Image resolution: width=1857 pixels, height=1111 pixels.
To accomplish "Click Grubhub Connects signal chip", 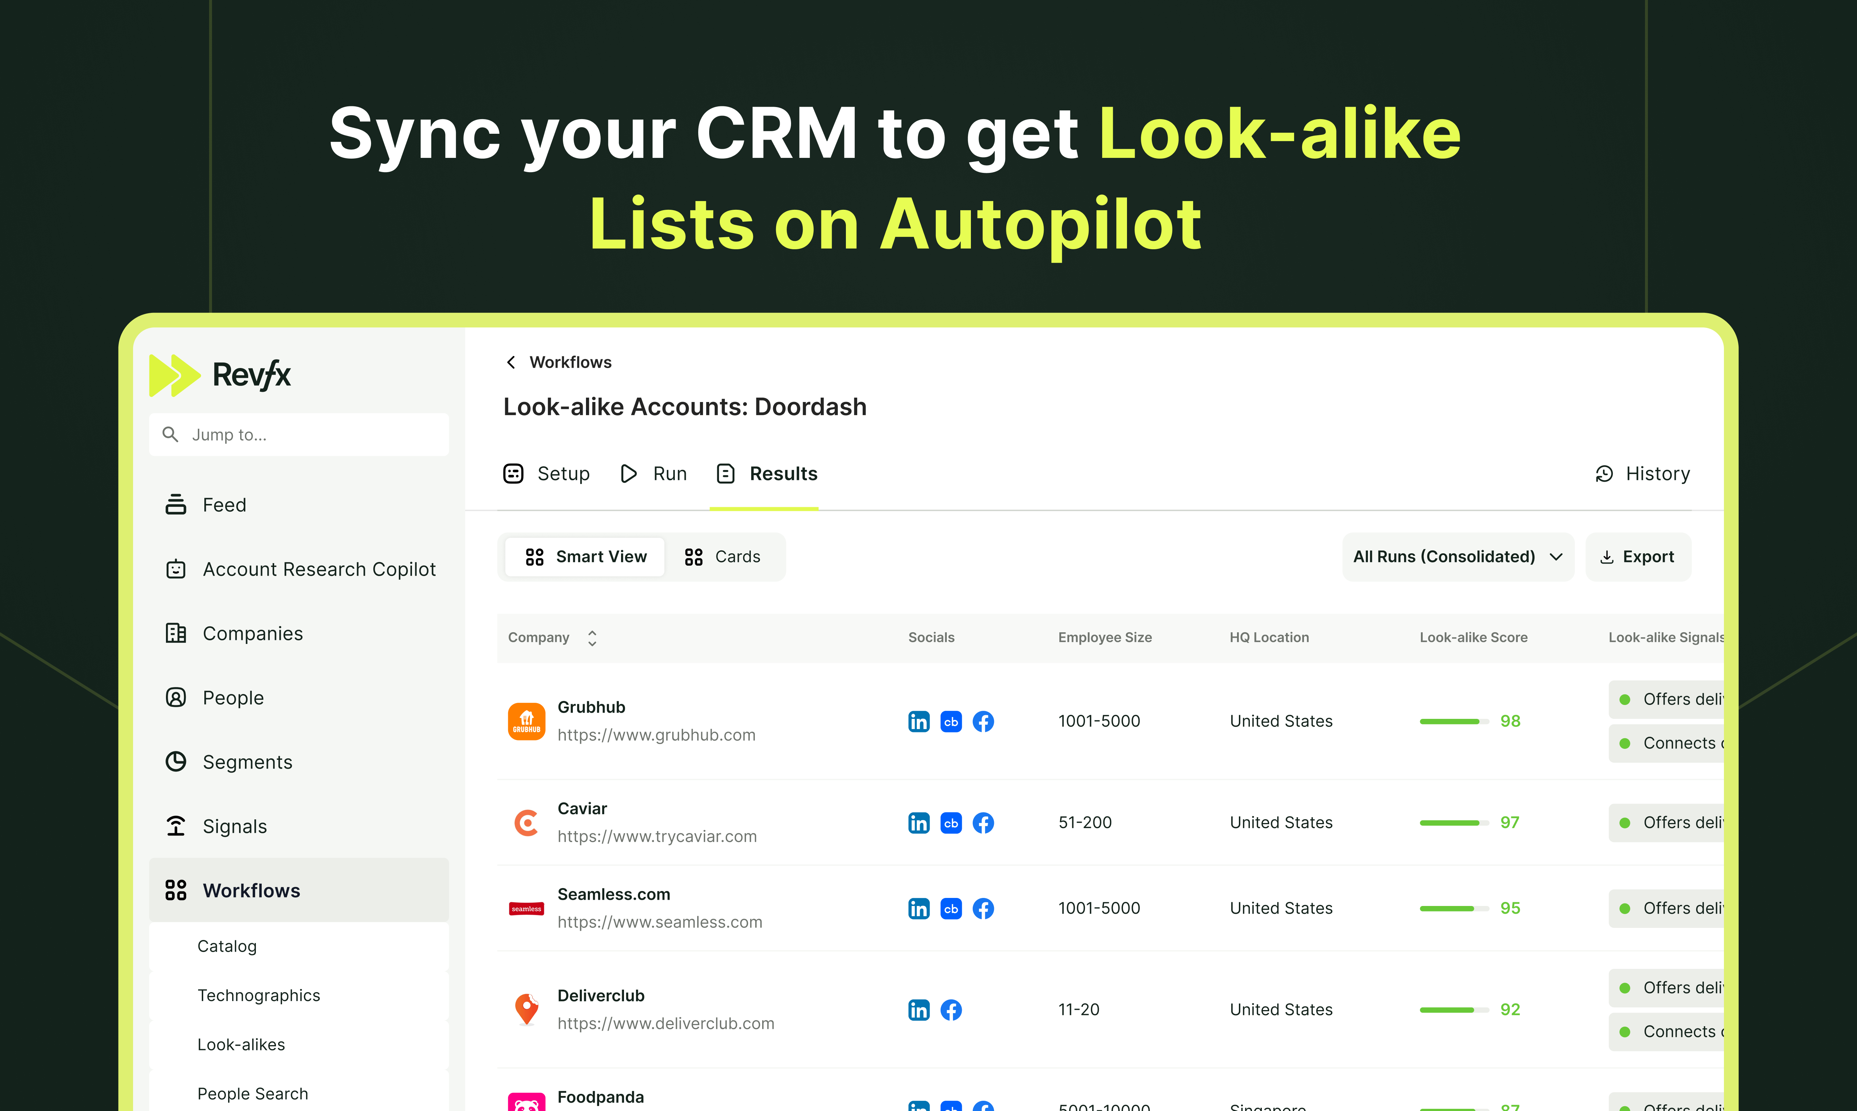I will coord(1667,743).
